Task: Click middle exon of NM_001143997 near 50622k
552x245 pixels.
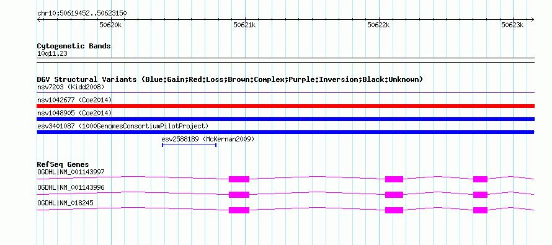Action: click(394, 179)
